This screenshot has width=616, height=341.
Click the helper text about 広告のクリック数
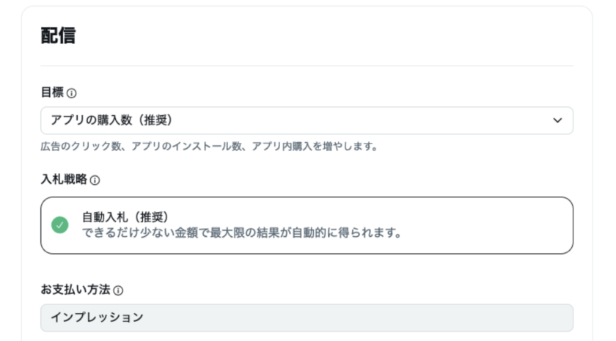(x=208, y=147)
